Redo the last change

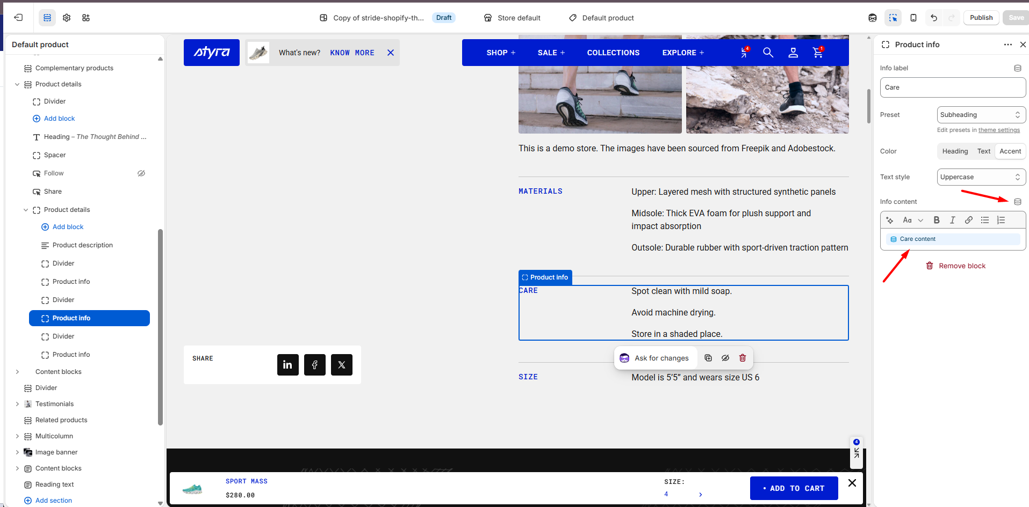pos(951,18)
